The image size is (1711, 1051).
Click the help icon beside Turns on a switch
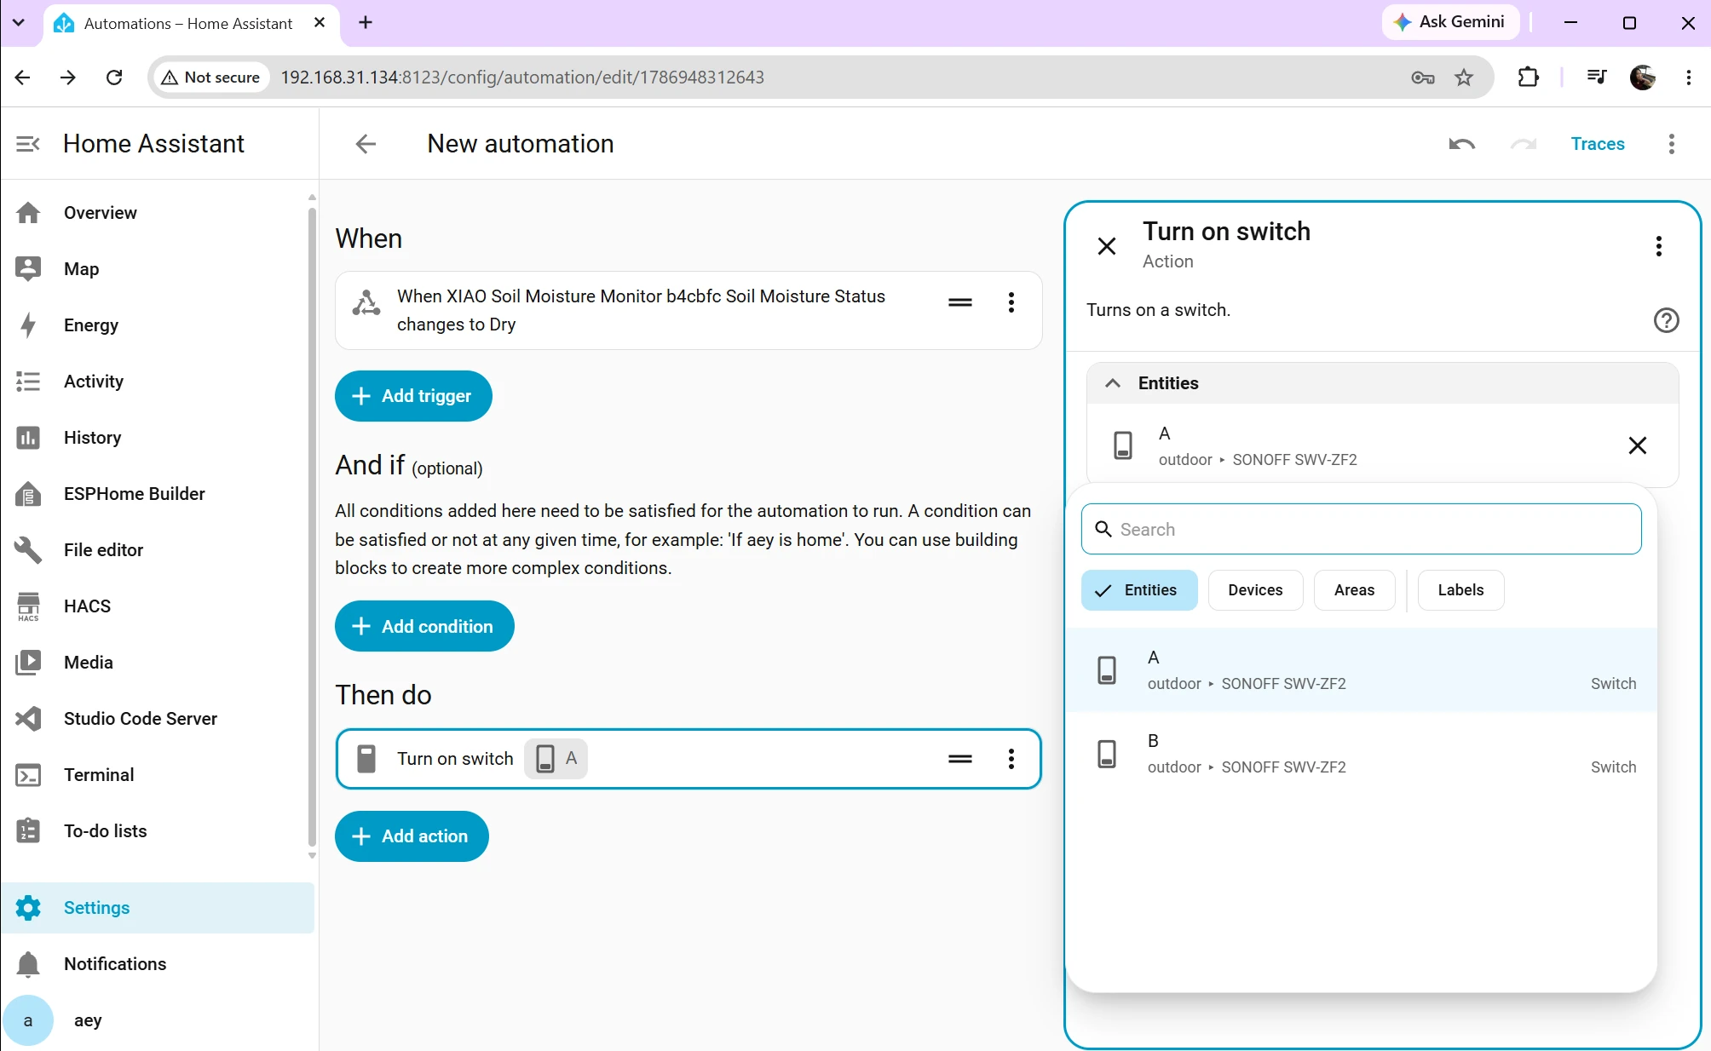click(x=1666, y=320)
